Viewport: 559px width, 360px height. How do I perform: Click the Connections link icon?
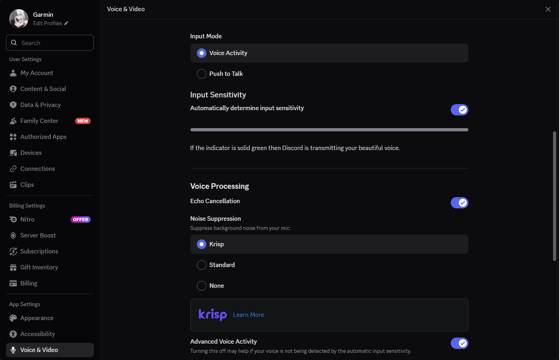[x=13, y=169]
